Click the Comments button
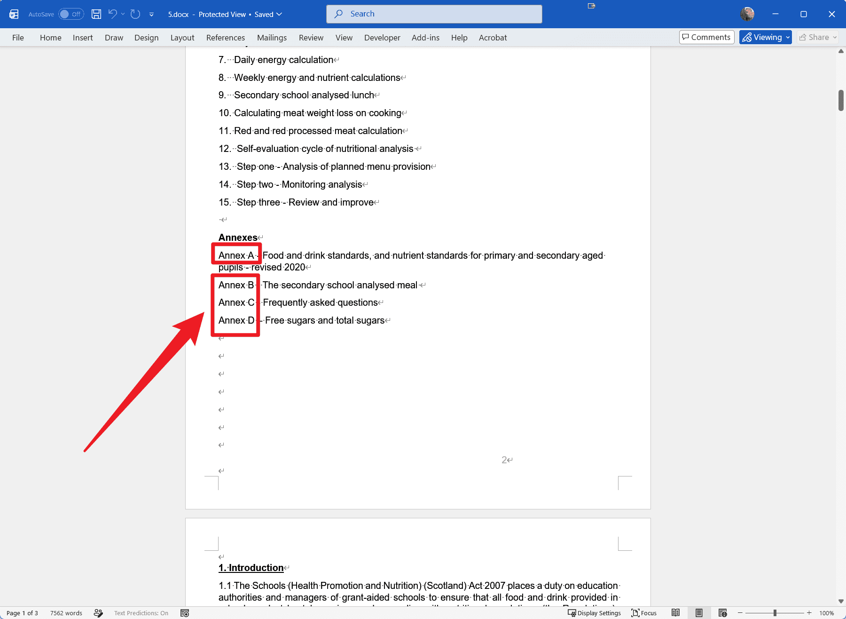846x619 pixels. coord(706,37)
